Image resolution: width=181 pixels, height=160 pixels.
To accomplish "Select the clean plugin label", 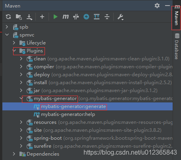I will point(40,59).
